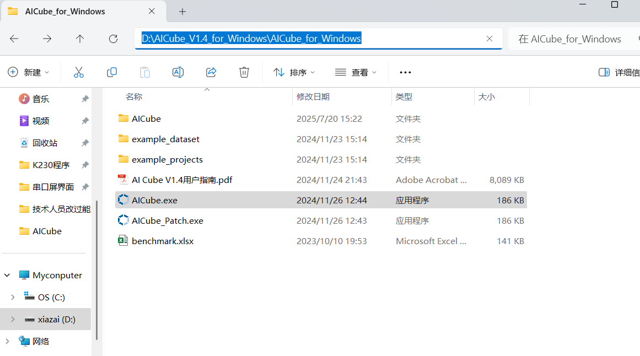Screen dimensions: 640x356
Task: Clear the address bar text
Action: coord(490,39)
